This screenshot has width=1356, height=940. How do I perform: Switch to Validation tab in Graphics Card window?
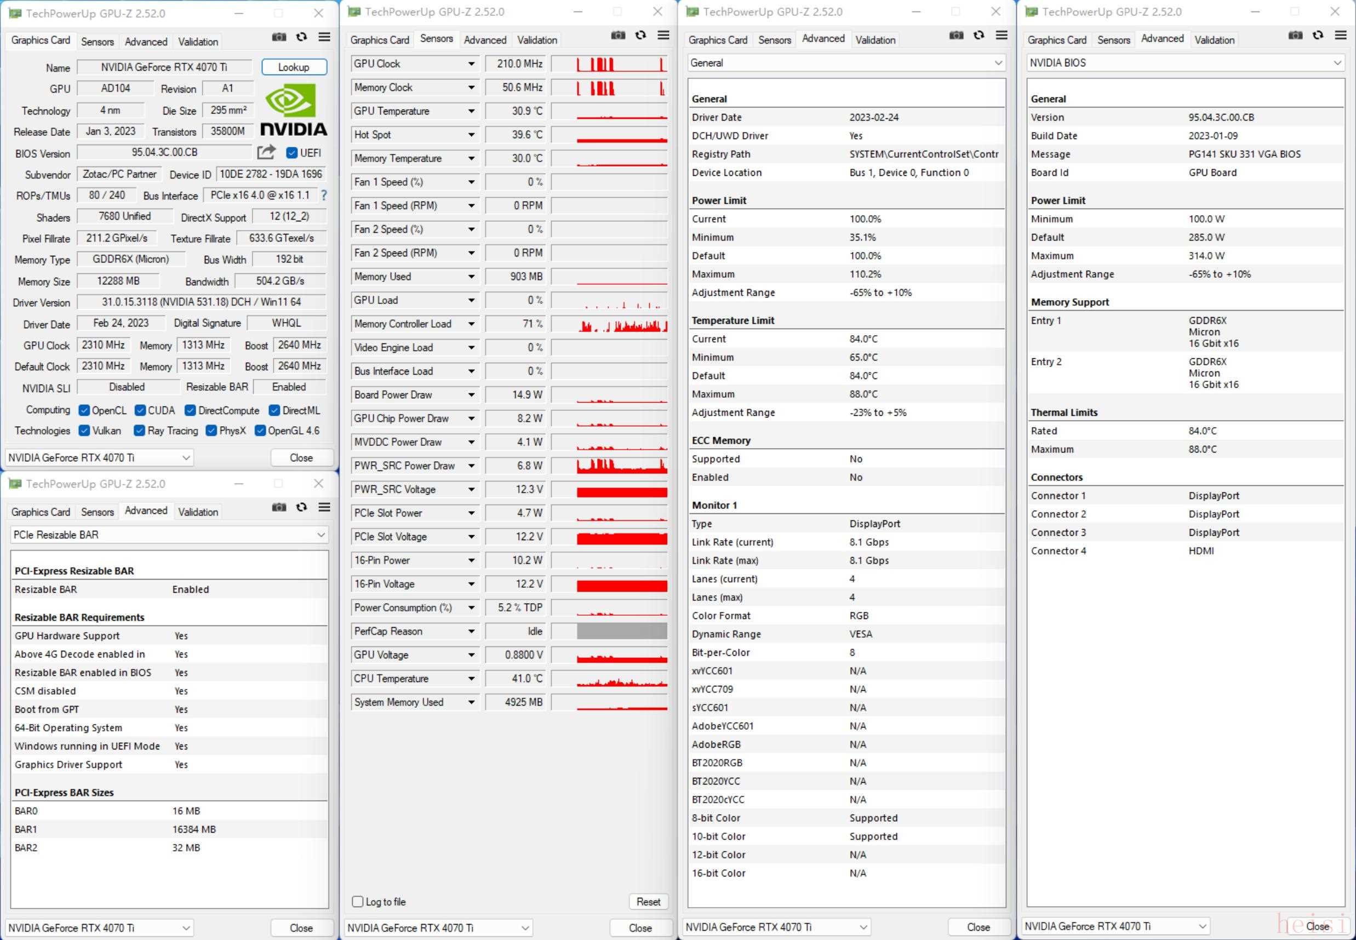click(198, 42)
